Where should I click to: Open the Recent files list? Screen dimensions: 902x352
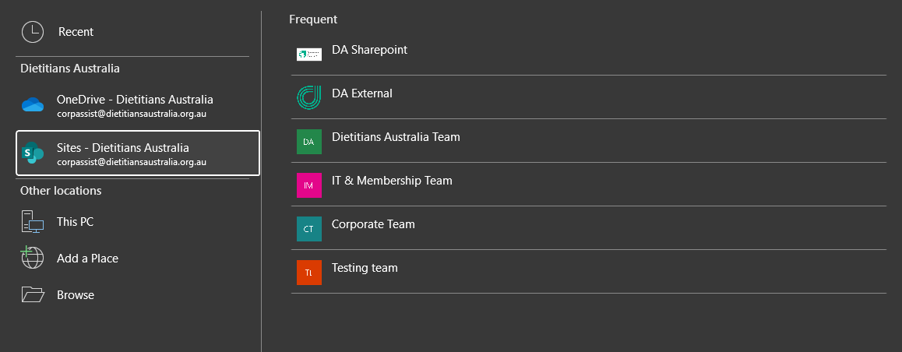click(x=76, y=32)
